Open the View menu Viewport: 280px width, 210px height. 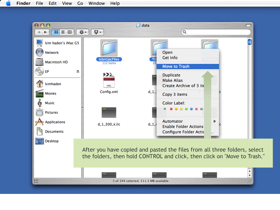click(x=67, y=3)
